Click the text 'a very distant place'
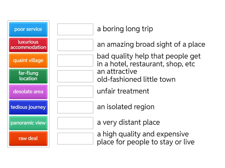 [x=129, y=122]
